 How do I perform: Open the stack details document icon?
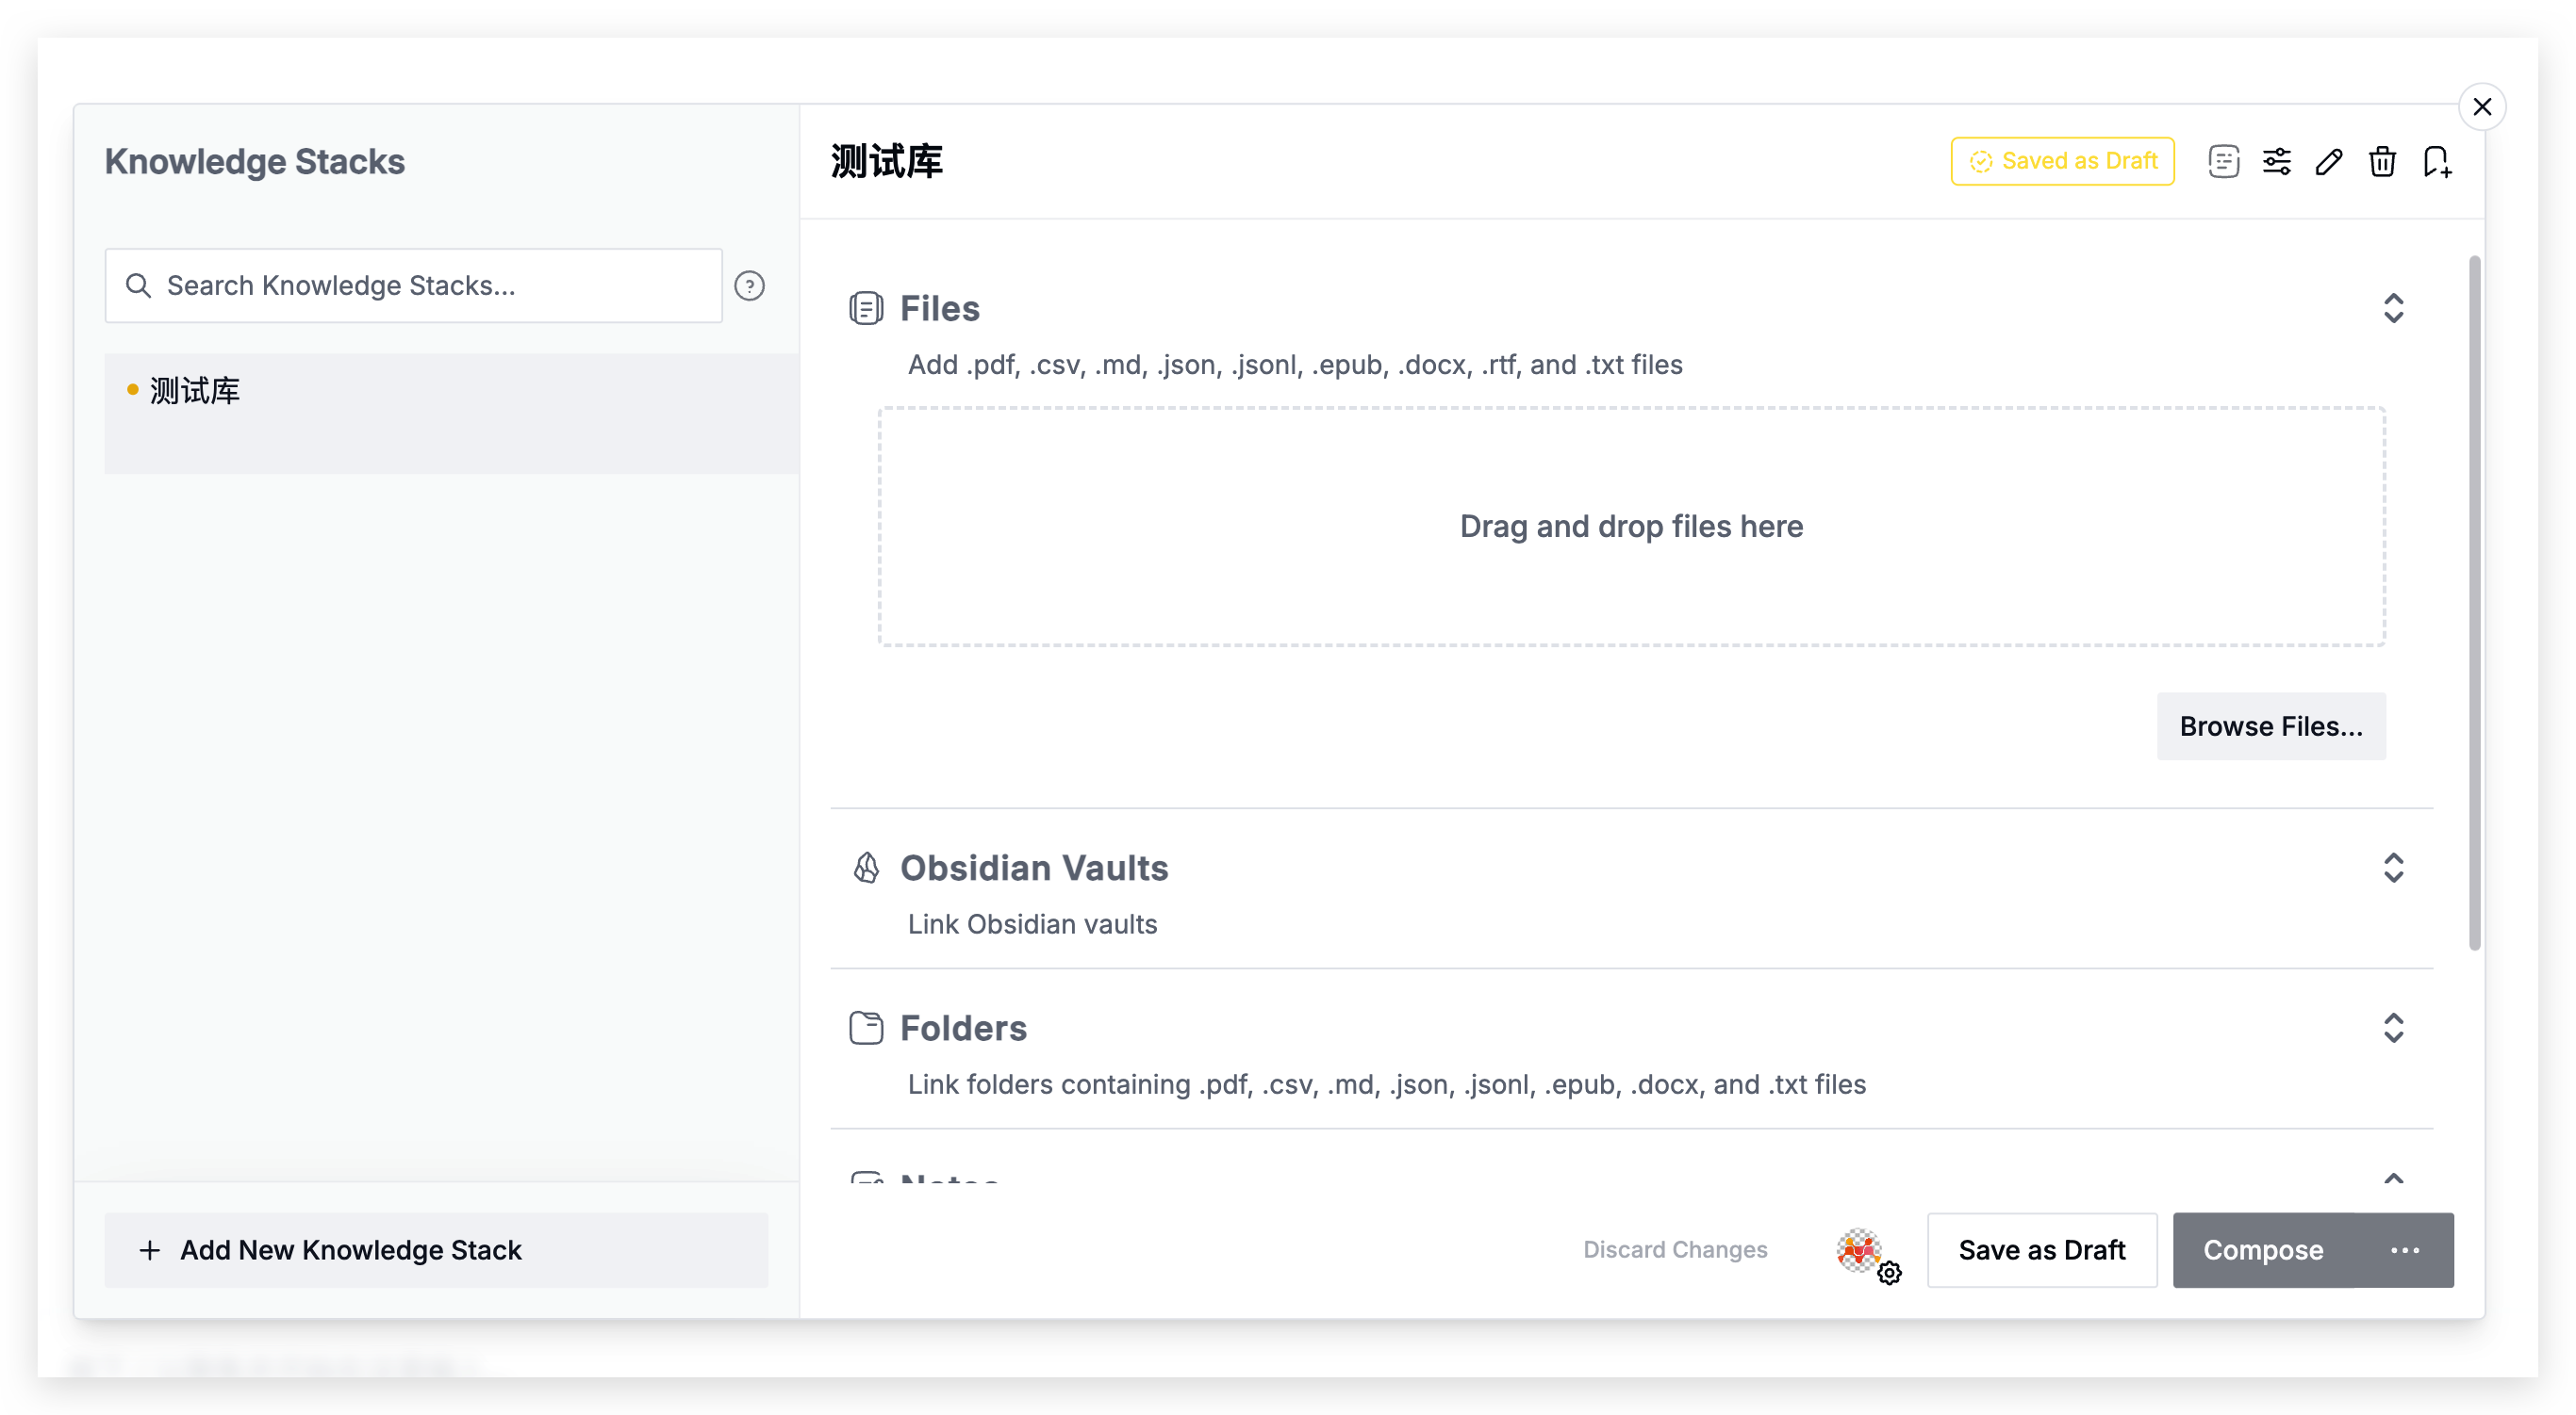2223,161
